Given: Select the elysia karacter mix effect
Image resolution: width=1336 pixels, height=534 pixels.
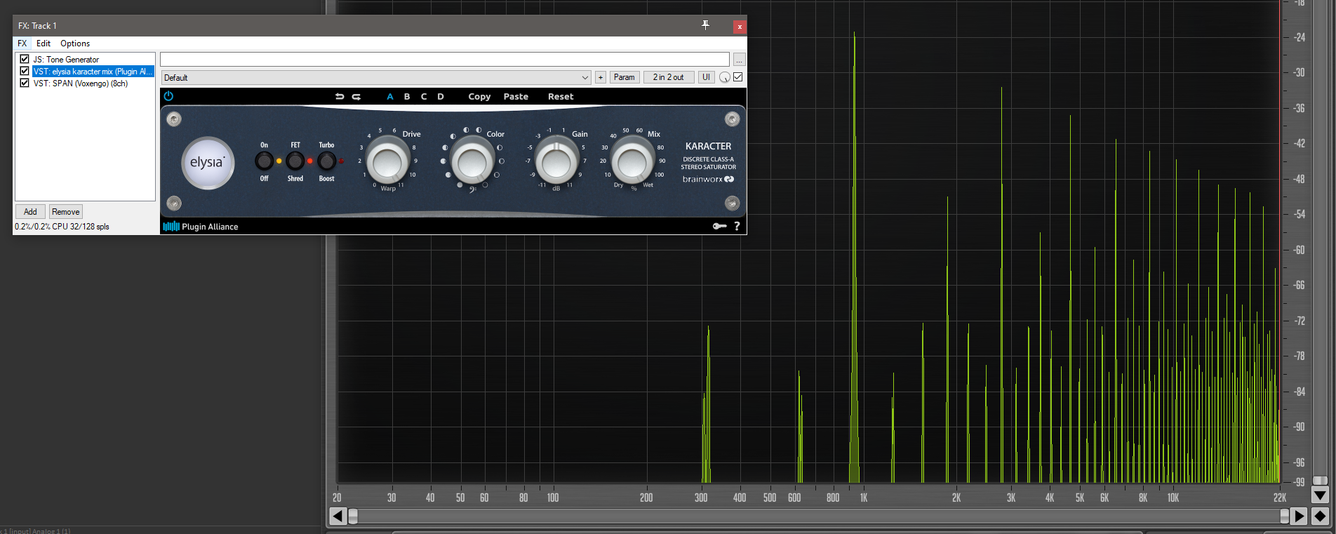Looking at the screenshot, I should pos(93,72).
